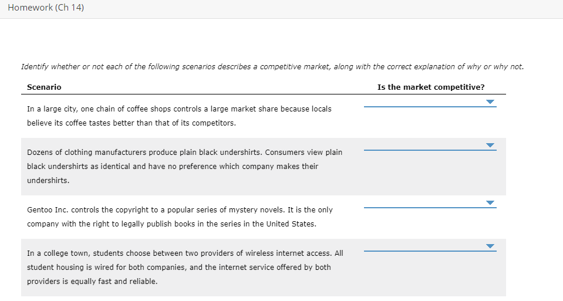Click the Homework (Ch 14) page title
The image size is (563, 301).
pos(46,8)
